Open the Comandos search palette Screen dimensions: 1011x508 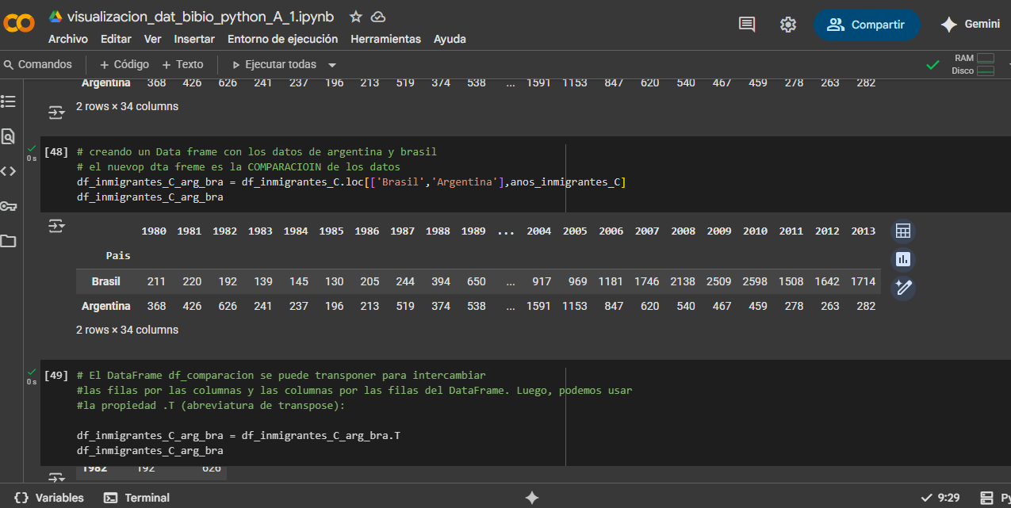37,64
